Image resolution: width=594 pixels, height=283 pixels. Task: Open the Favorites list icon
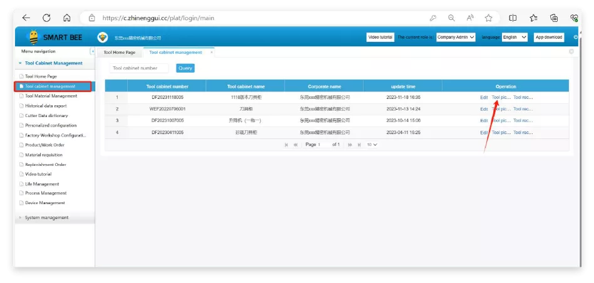click(x=533, y=18)
